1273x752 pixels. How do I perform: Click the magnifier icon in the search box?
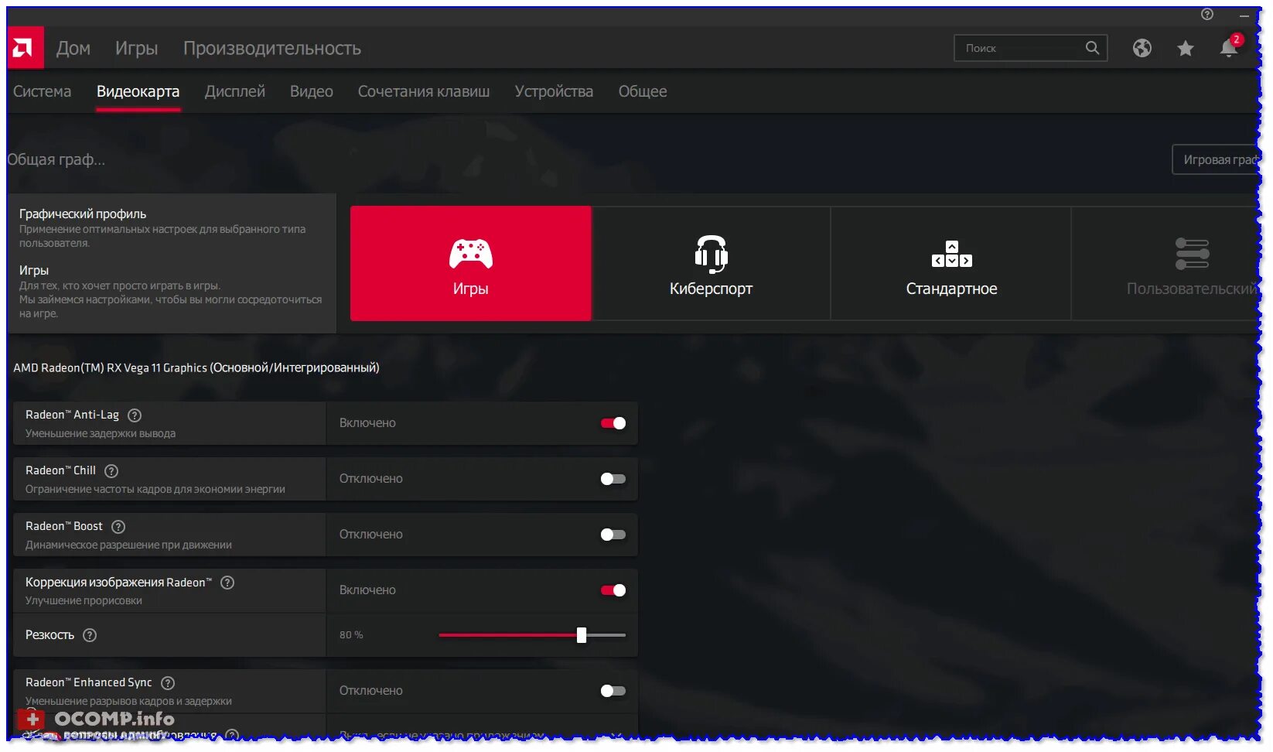1092,48
